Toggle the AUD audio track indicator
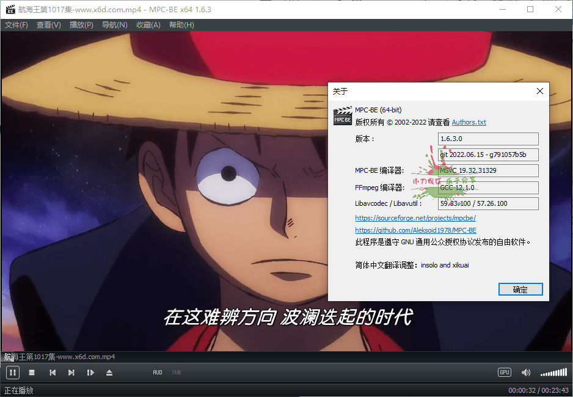The width and height of the screenshot is (573, 397). 157,372
